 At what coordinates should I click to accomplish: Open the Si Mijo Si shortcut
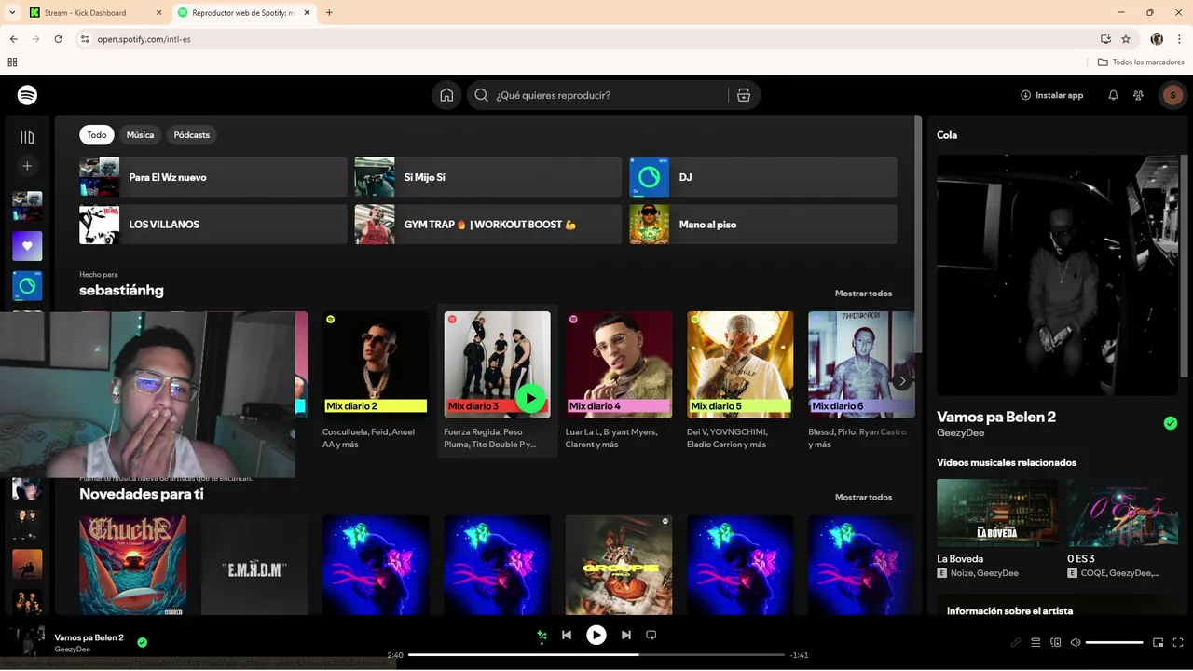488,177
